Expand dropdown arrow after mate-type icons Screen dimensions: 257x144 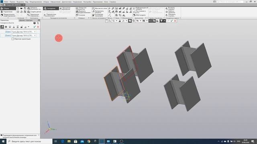29,27
